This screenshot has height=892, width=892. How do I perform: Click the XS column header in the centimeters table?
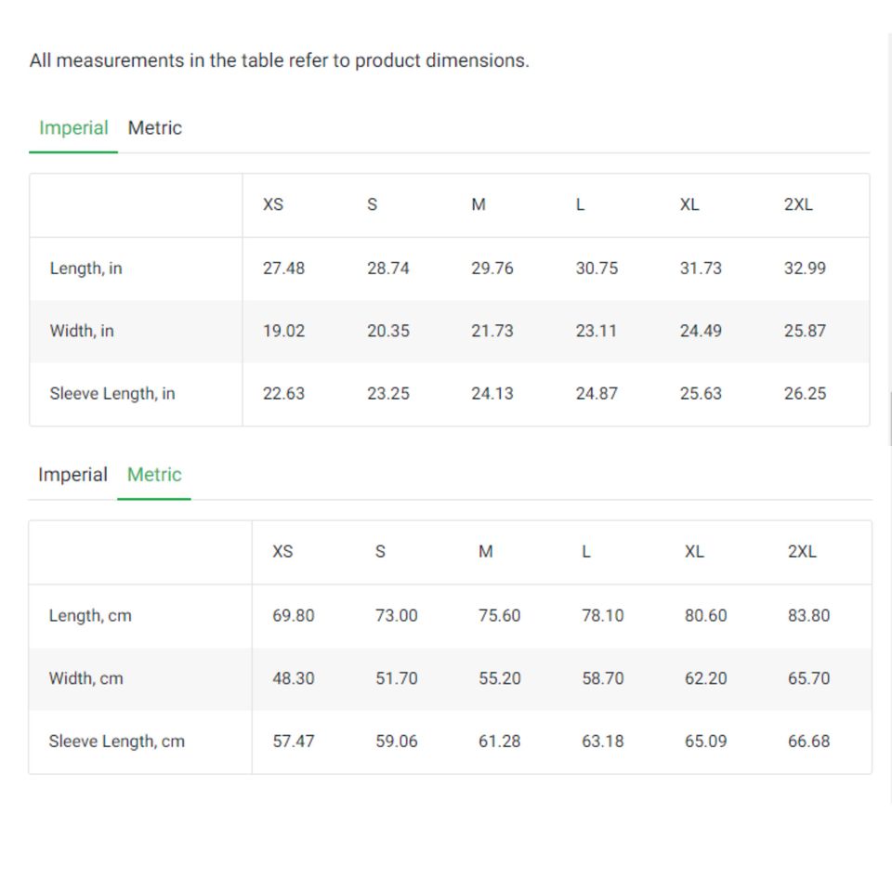point(282,552)
